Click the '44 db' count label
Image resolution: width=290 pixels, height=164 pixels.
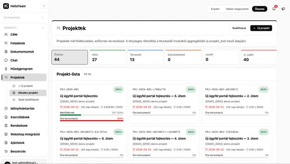(x=87, y=74)
